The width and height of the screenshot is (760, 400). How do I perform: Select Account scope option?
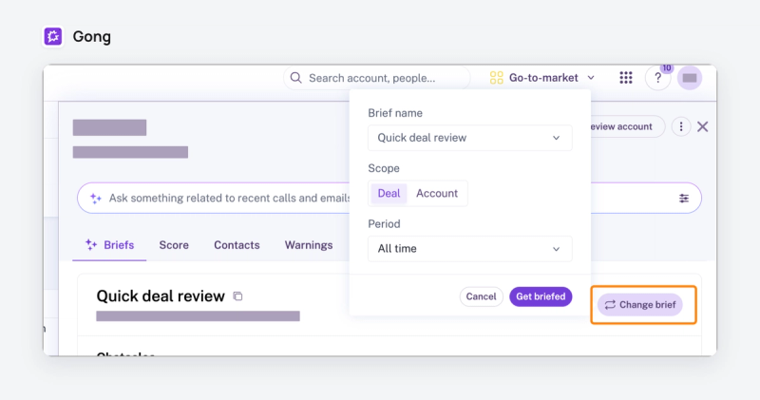coord(437,194)
